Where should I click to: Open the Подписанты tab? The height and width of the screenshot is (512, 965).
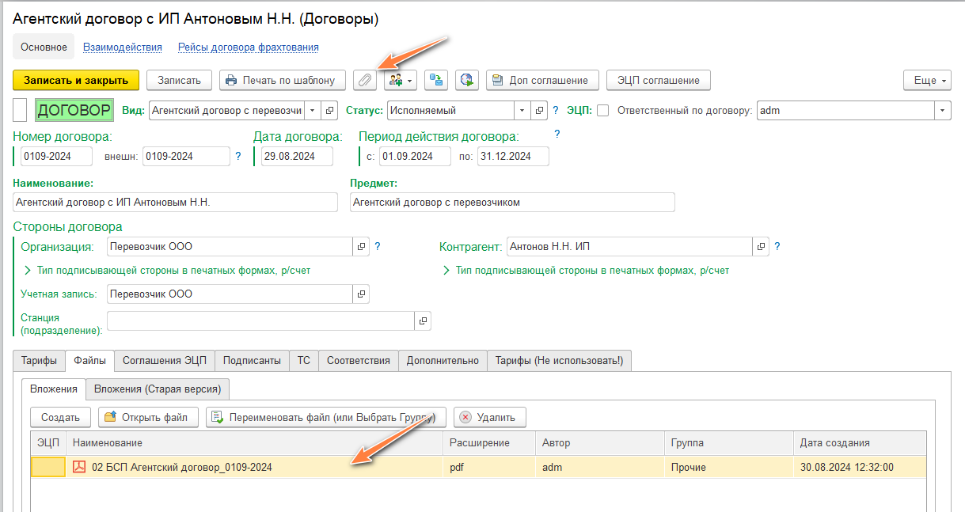[252, 361]
